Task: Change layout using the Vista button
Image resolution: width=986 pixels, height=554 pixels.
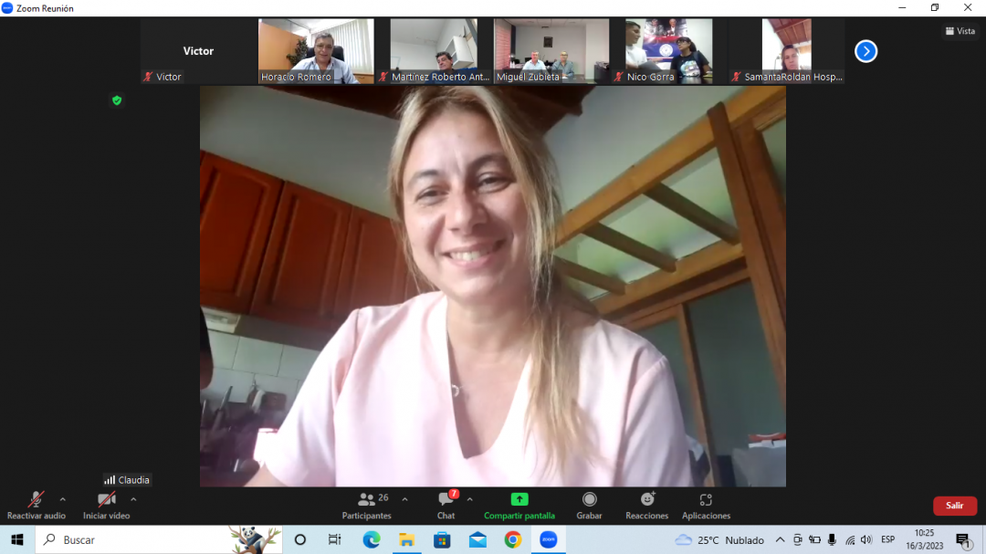Action: tap(960, 31)
